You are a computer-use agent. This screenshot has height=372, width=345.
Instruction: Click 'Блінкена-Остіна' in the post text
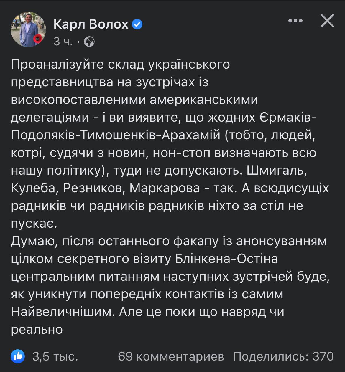coord(226,259)
